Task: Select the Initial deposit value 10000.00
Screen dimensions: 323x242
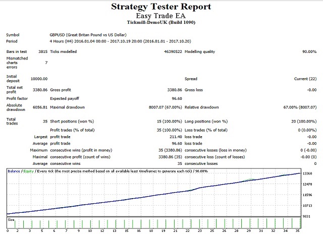Action: click(x=39, y=79)
